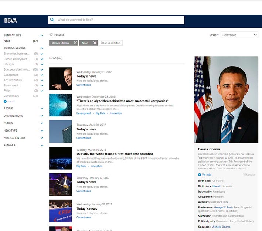
Task: Collapse the Topic Categories section
Action: [x=42, y=48]
